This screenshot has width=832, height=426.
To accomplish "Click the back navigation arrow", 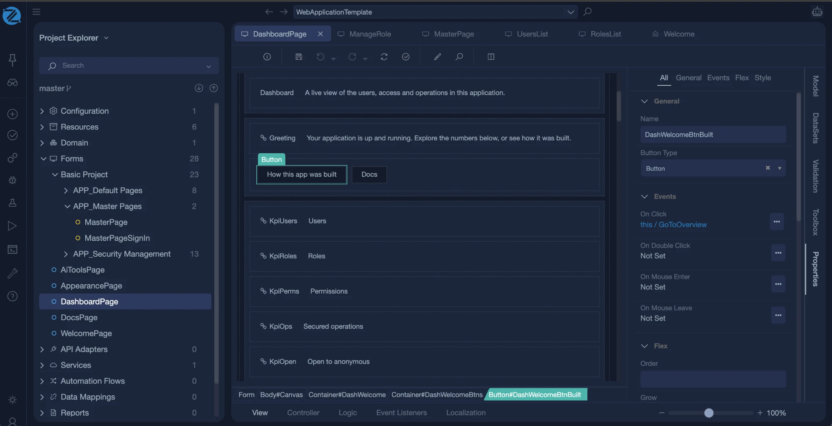I will pyautogui.click(x=269, y=12).
